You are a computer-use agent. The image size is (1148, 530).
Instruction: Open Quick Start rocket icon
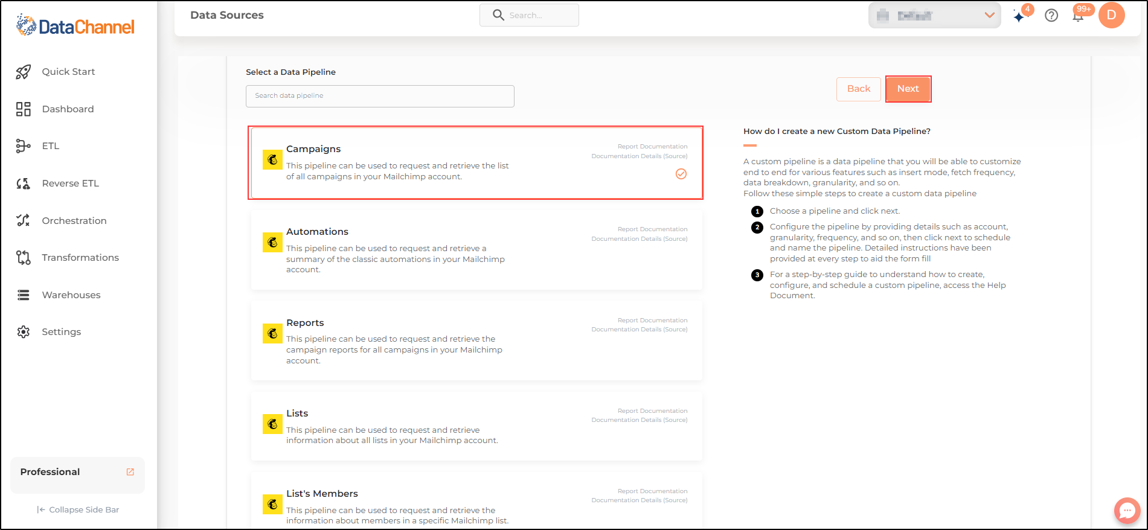(x=23, y=72)
